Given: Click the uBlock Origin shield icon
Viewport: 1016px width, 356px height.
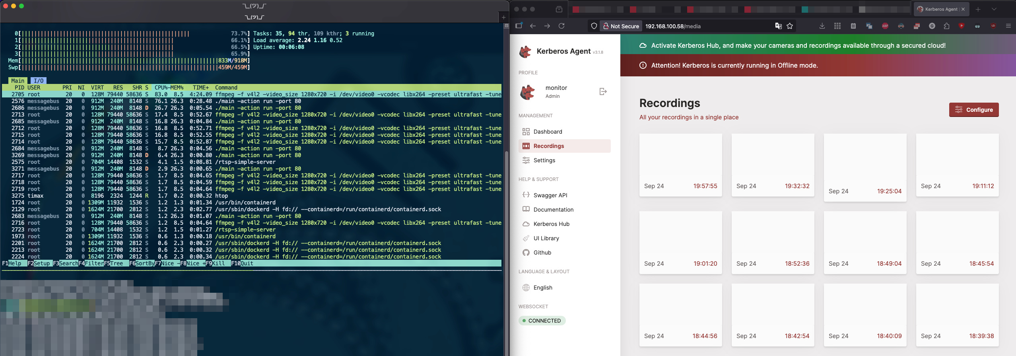Looking at the screenshot, I should [x=993, y=26].
